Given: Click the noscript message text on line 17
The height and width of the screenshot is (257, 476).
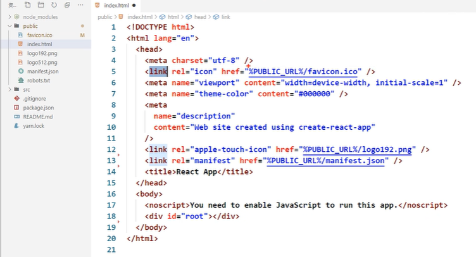Looking at the screenshot, I should tap(294, 206).
